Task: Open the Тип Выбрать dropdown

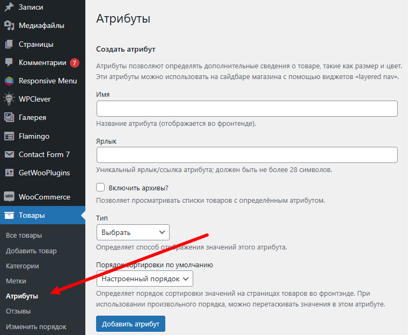Action: [133, 232]
